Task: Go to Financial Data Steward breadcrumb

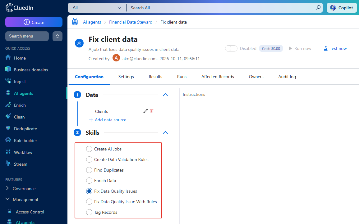Action: pos(131,22)
